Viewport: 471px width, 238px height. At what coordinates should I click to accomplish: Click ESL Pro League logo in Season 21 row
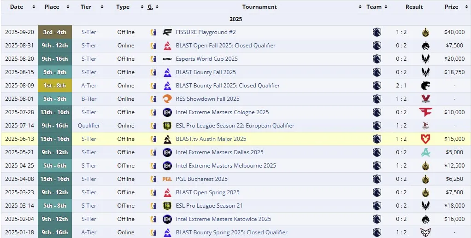167,206
